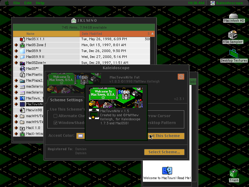Select the macWM/Tk folder in the upper row
Viewport: 249px width, 187px height.
[x=35, y=116]
